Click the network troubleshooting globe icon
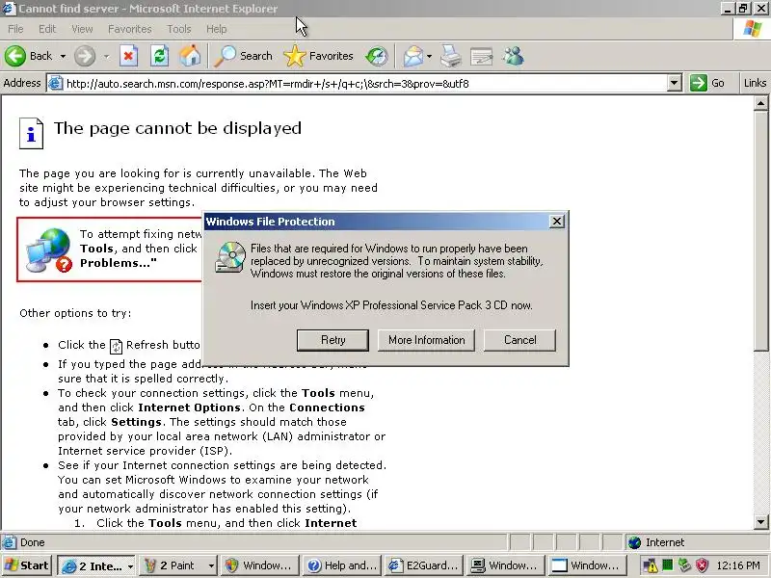771x578 pixels. click(x=49, y=250)
